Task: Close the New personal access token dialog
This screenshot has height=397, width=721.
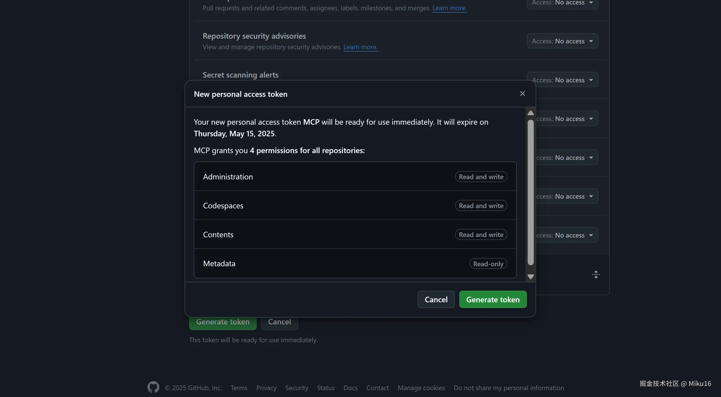Action: point(522,94)
